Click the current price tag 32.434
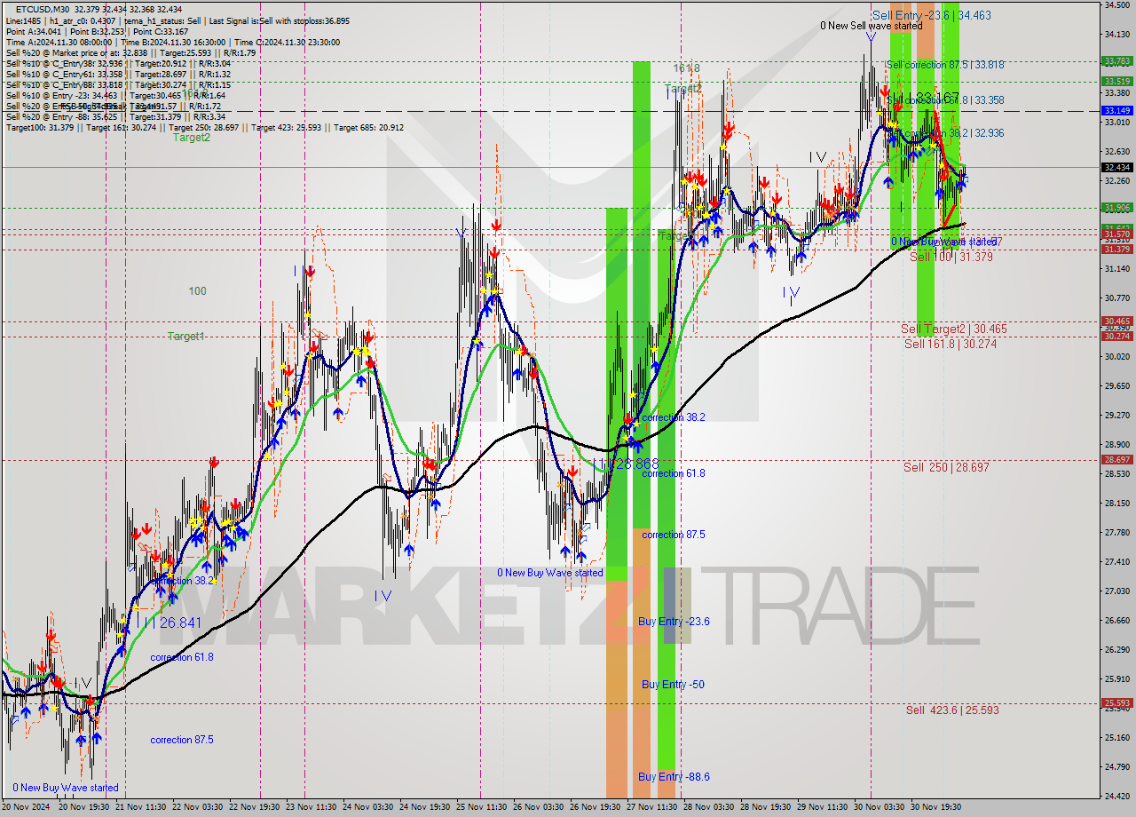The image size is (1136, 817). coord(1116,167)
